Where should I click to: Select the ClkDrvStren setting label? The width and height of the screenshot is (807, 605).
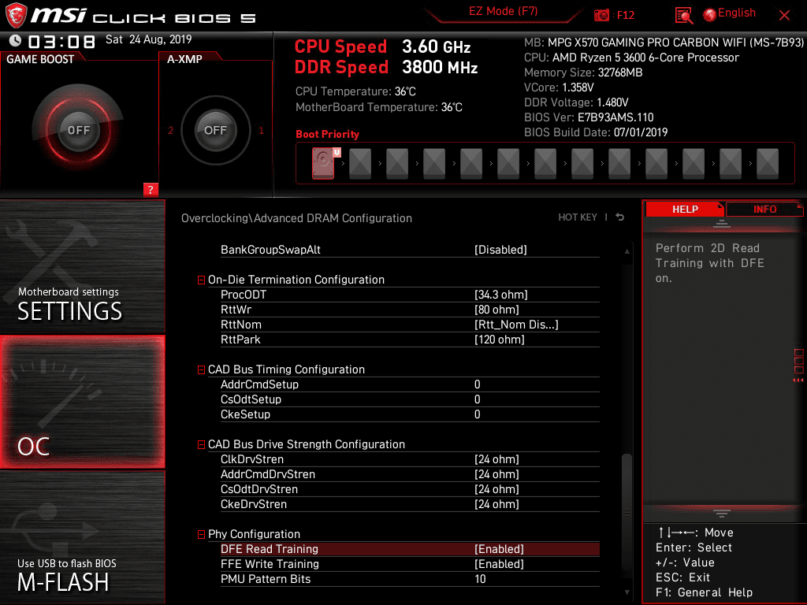point(252,459)
